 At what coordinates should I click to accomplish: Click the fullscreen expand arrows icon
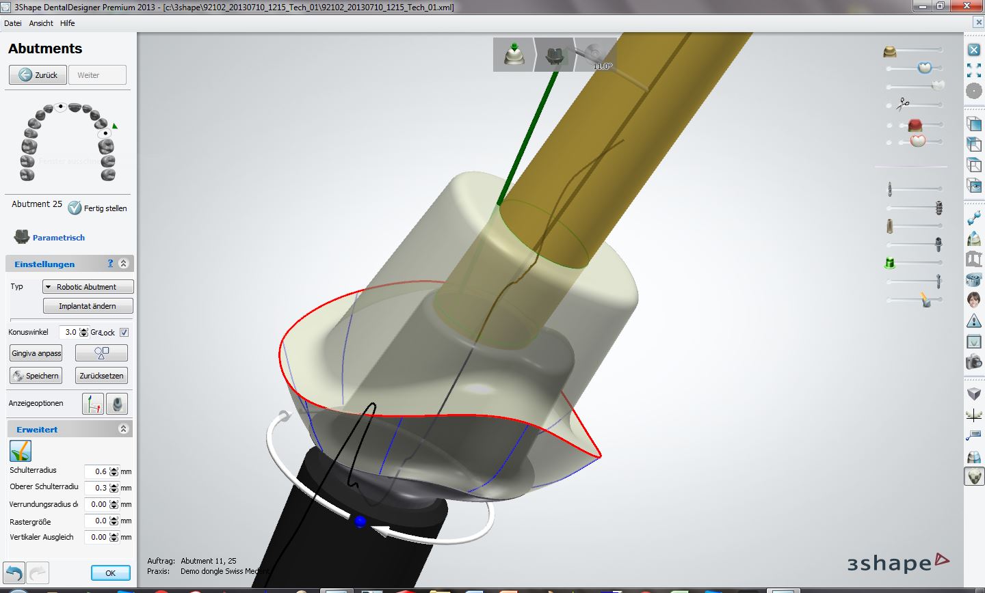(x=974, y=70)
